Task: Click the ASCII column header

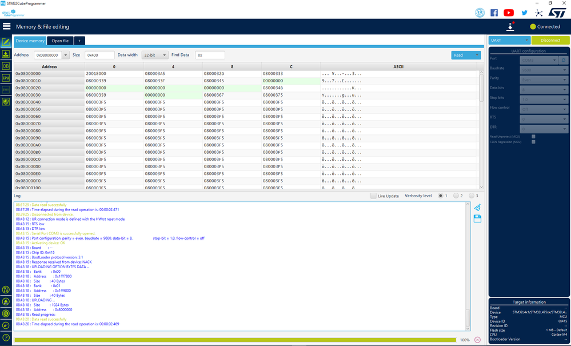Action: (x=398, y=67)
